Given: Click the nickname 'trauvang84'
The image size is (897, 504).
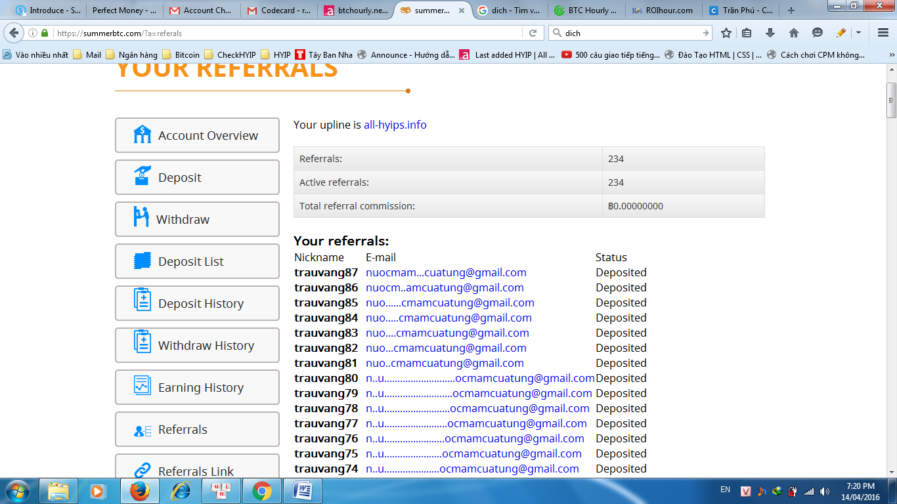Looking at the screenshot, I should tap(326, 318).
